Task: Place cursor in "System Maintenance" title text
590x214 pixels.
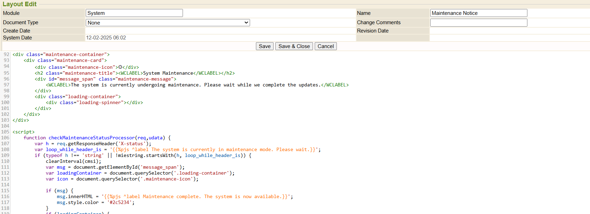Action: point(168,73)
